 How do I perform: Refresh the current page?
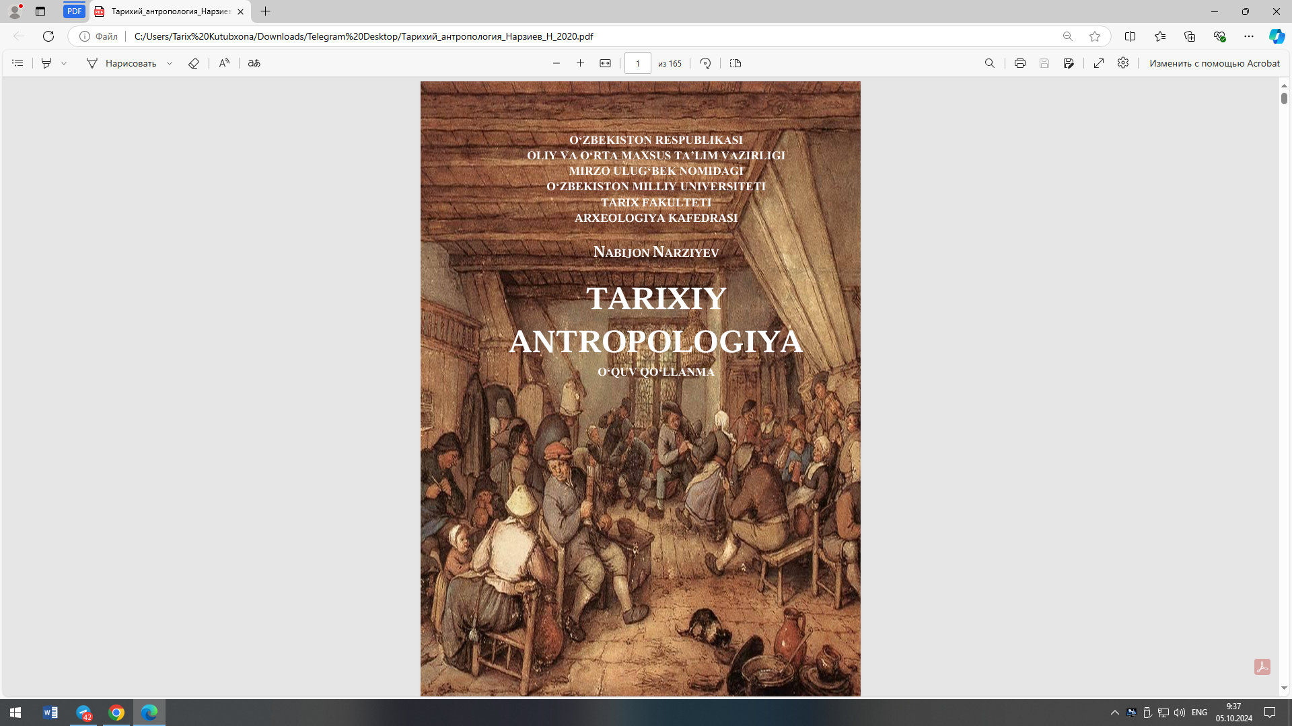coord(48,36)
